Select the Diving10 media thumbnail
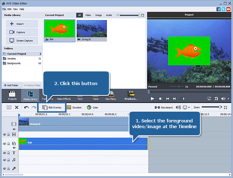The width and height of the screenshot is (233, 178). coord(92,31)
